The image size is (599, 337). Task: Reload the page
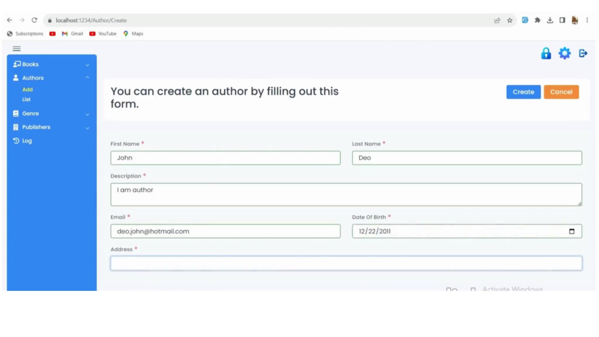pos(34,20)
